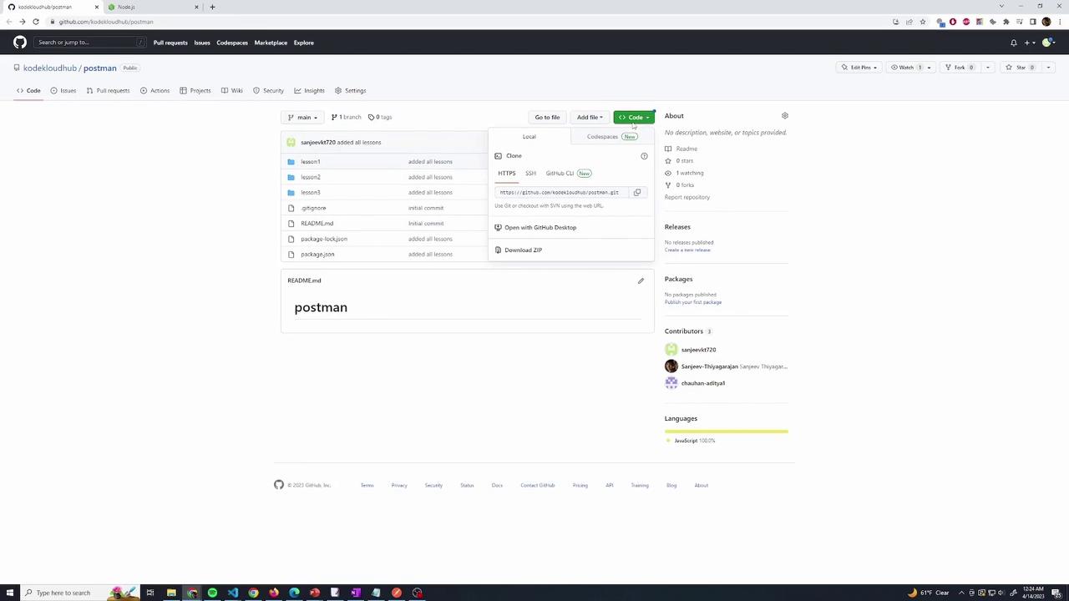Open File Explorer from the taskbar

coord(171,593)
